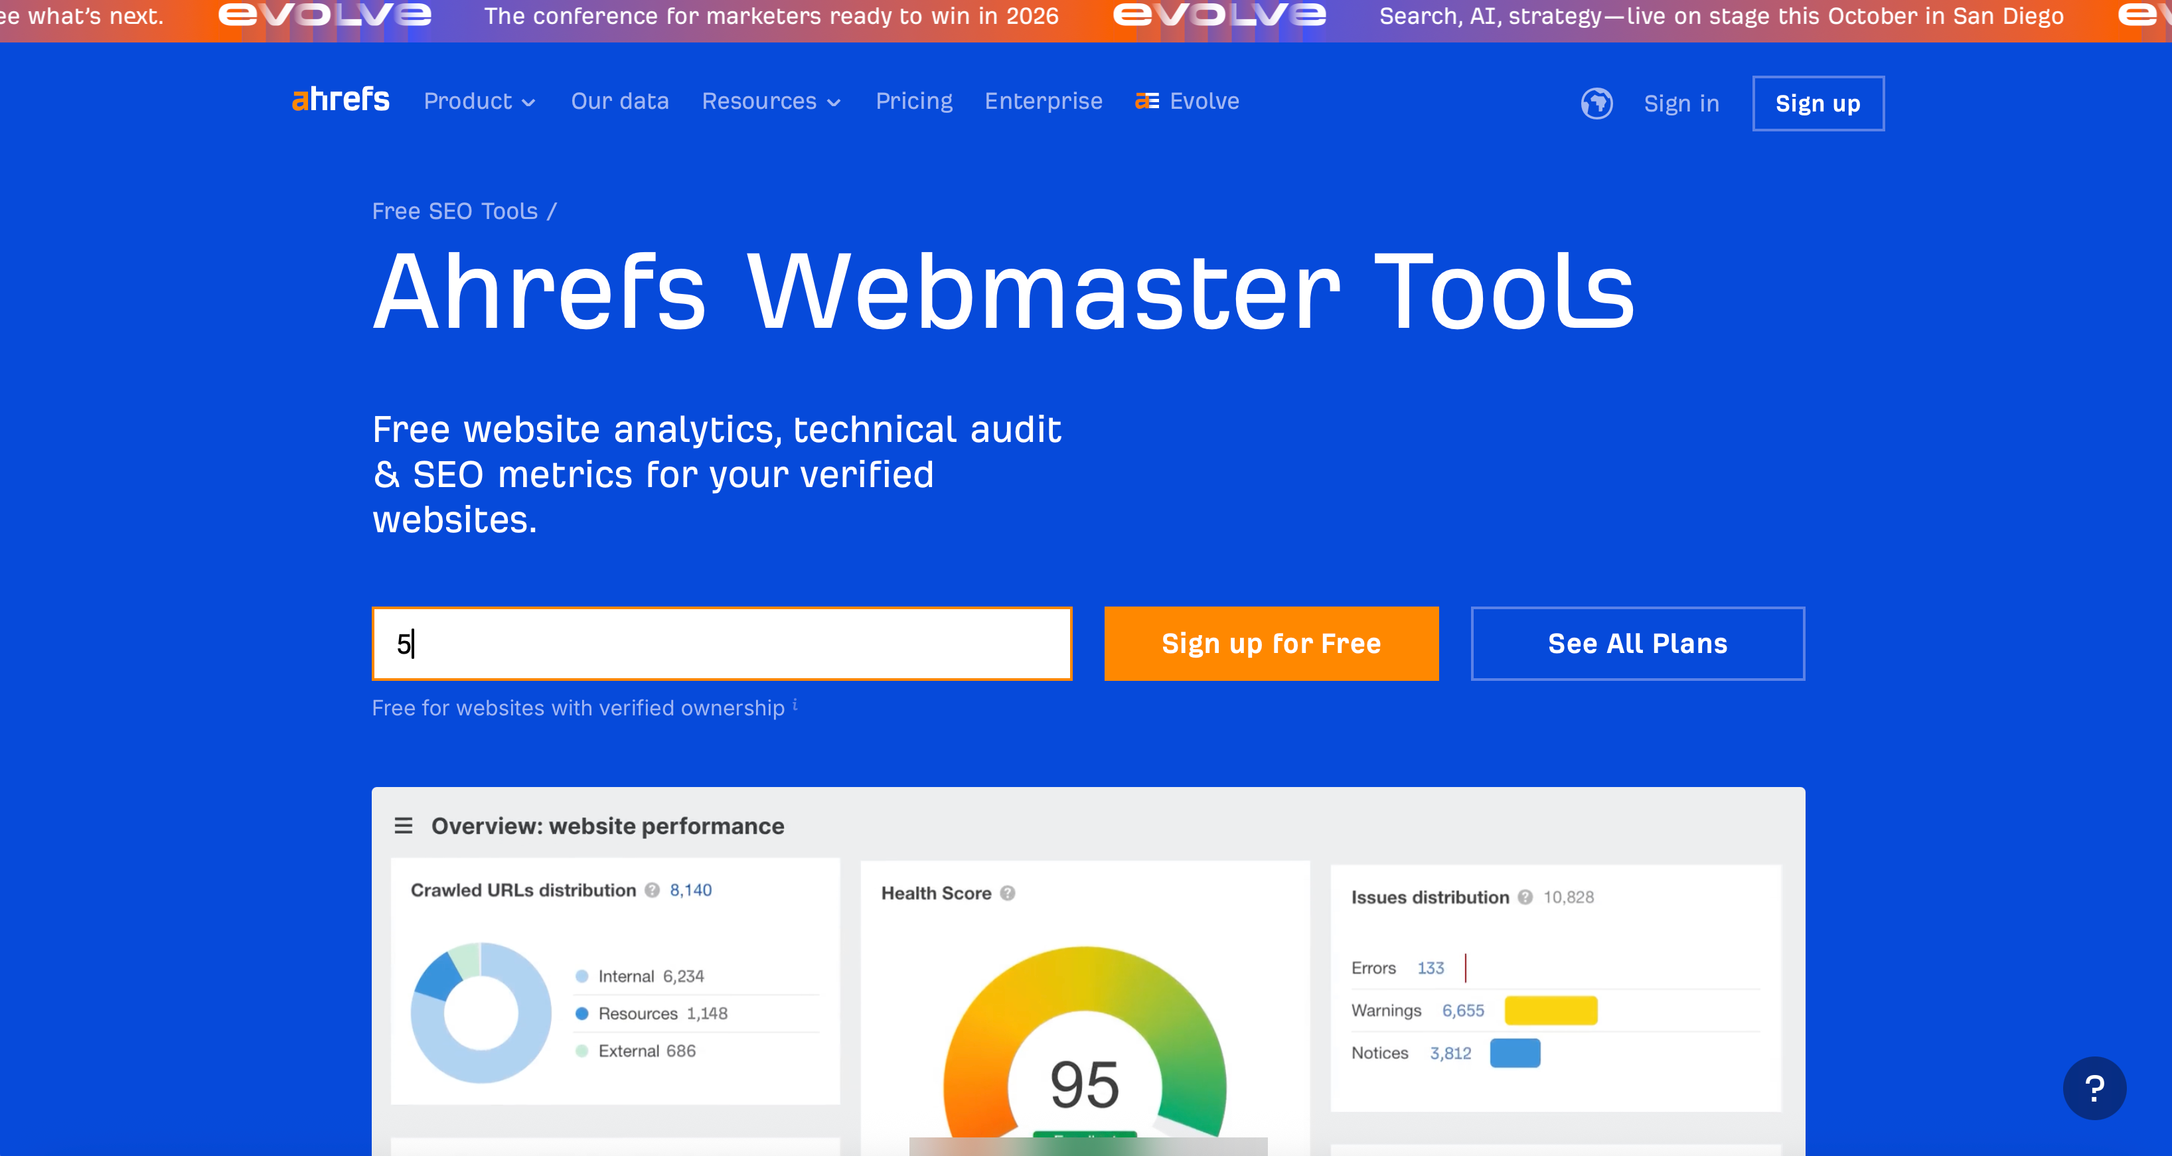This screenshot has width=2172, height=1156.
Task: Open the language globe icon
Action: click(1596, 103)
